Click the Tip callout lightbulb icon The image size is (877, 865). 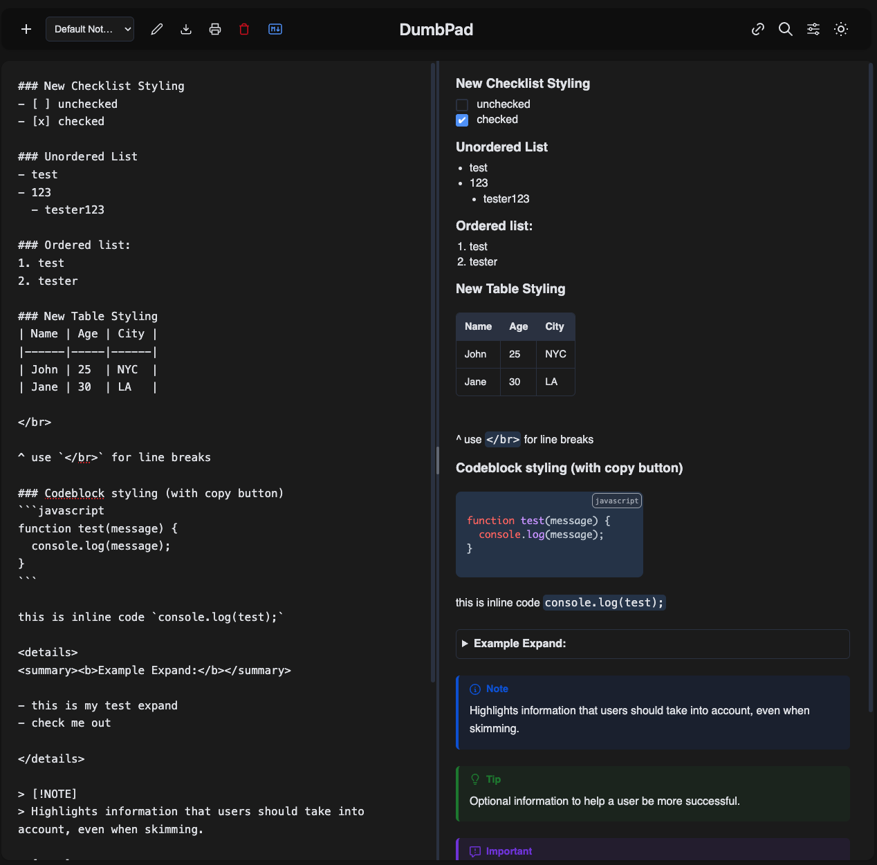click(475, 779)
